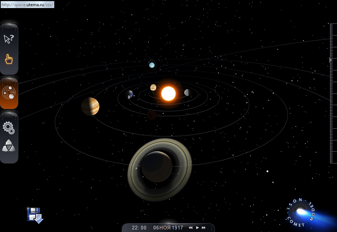Click the zoom scale slider marker
The height and width of the screenshot is (232, 337).
[331, 60]
